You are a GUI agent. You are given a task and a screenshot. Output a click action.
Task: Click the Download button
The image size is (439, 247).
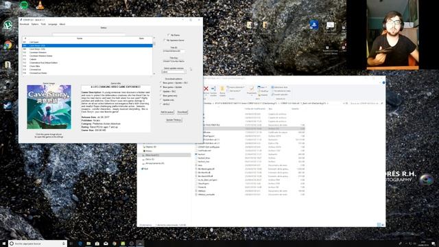click(182, 112)
